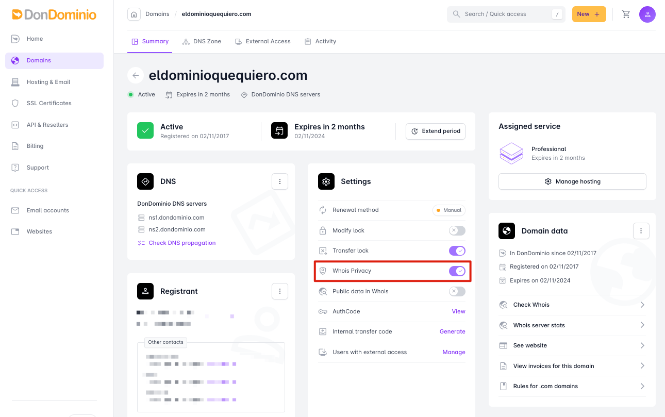Click the Manual renewal method badge

(448, 210)
